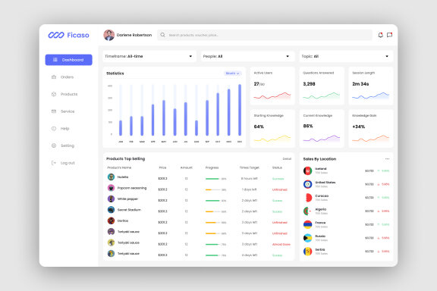Select Dashboard in the sidebar
The height and width of the screenshot is (291, 437).
pyautogui.click(x=68, y=60)
